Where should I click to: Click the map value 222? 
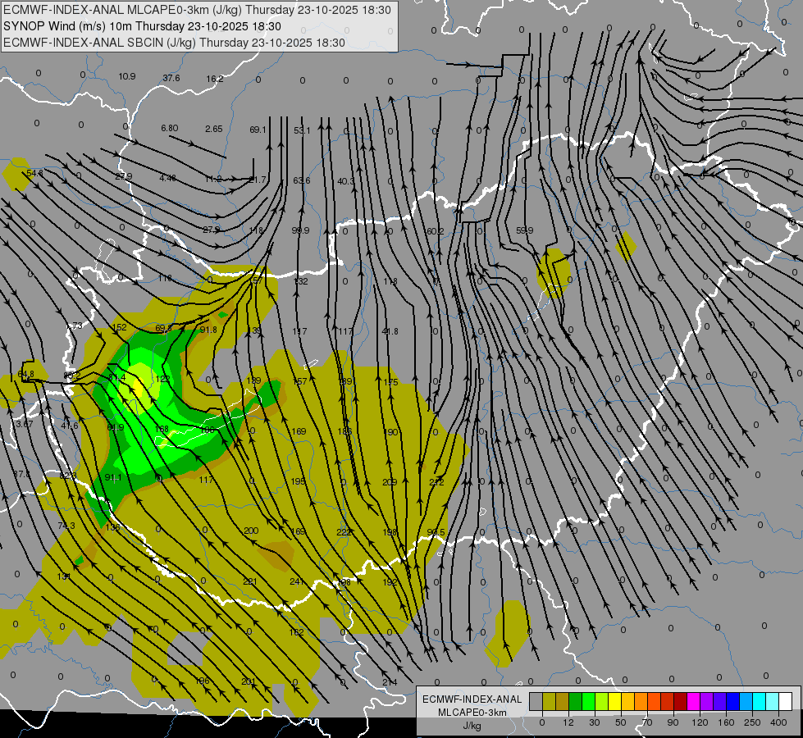click(344, 532)
